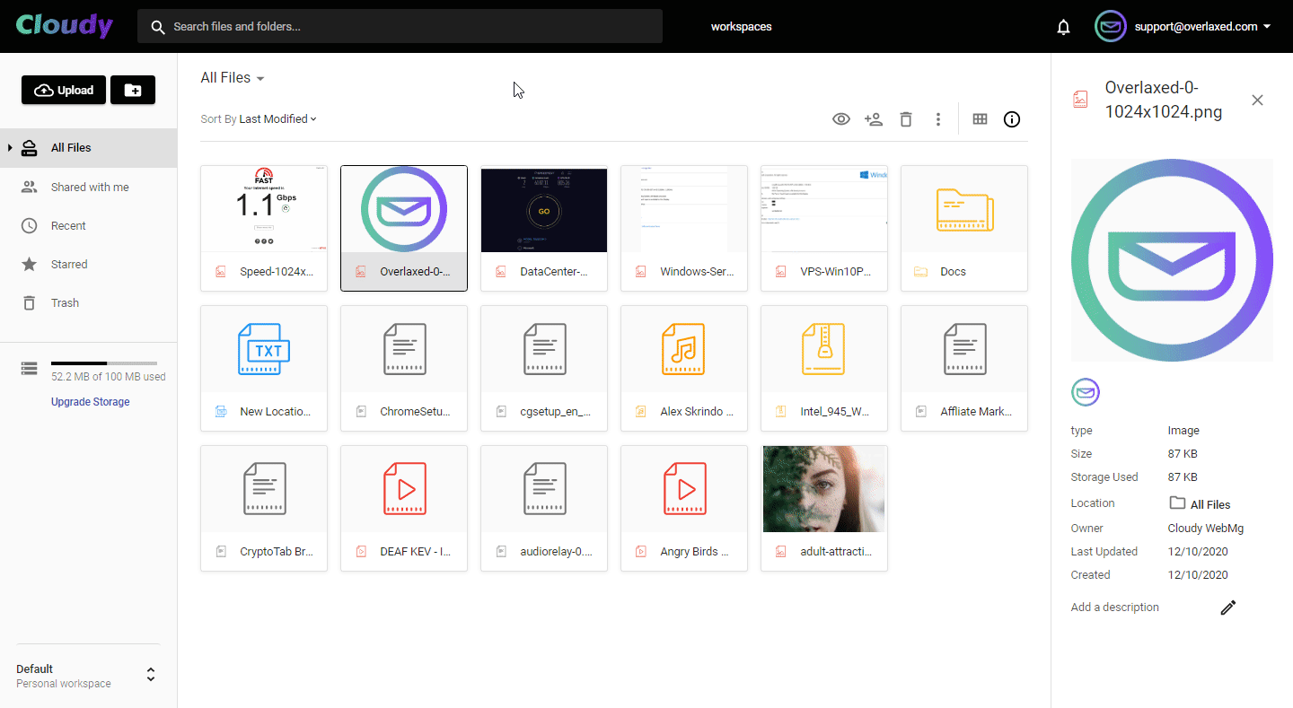Open the Windows-Ser image file
This screenshot has width=1293, height=708.
pyautogui.click(x=684, y=228)
